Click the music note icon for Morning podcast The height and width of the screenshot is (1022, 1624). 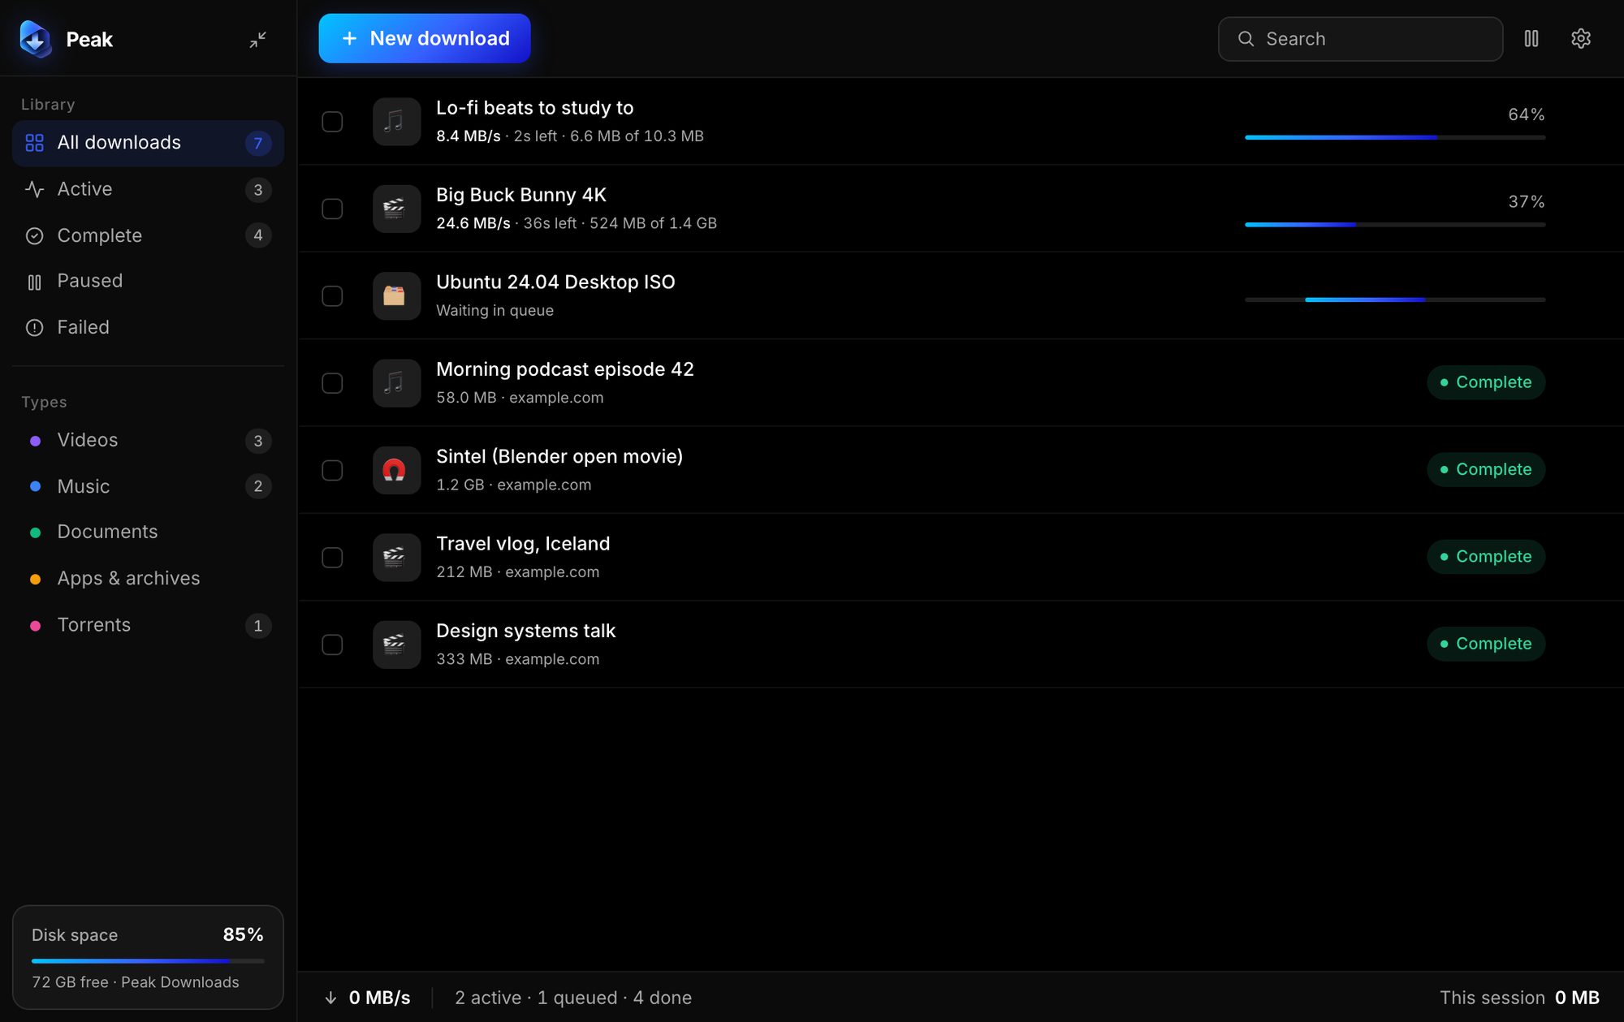click(396, 383)
